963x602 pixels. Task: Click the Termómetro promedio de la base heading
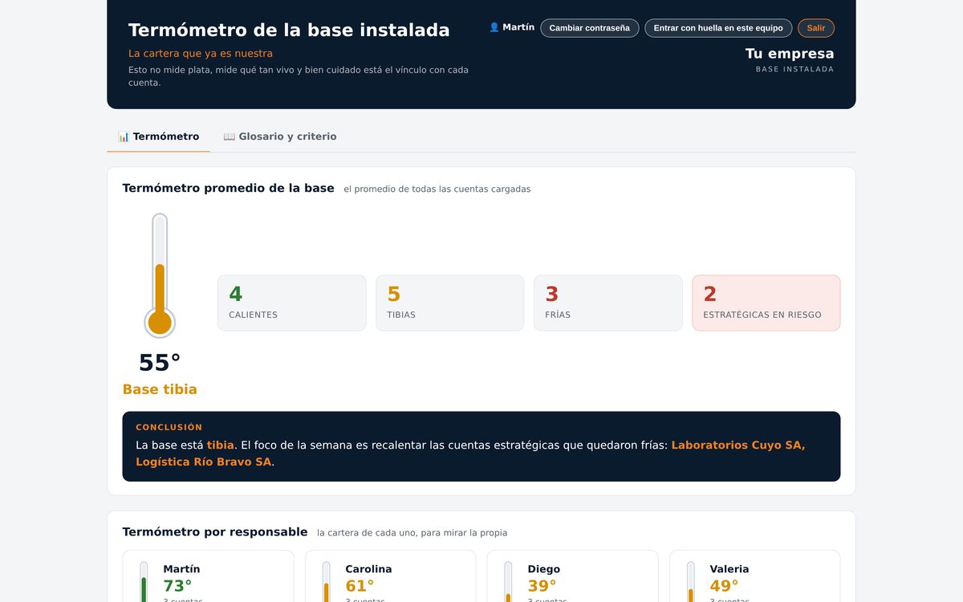point(228,188)
